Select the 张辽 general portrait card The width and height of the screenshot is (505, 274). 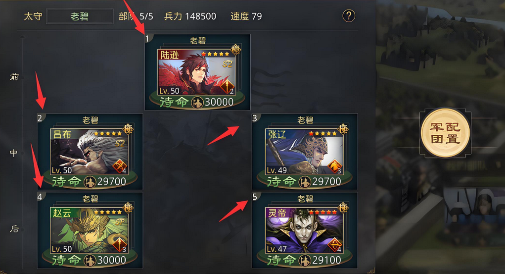coord(304,151)
